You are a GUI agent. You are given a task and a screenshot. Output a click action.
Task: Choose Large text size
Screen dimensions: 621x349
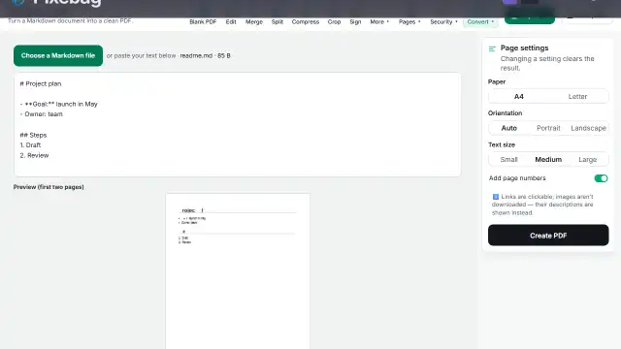pos(587,159)
